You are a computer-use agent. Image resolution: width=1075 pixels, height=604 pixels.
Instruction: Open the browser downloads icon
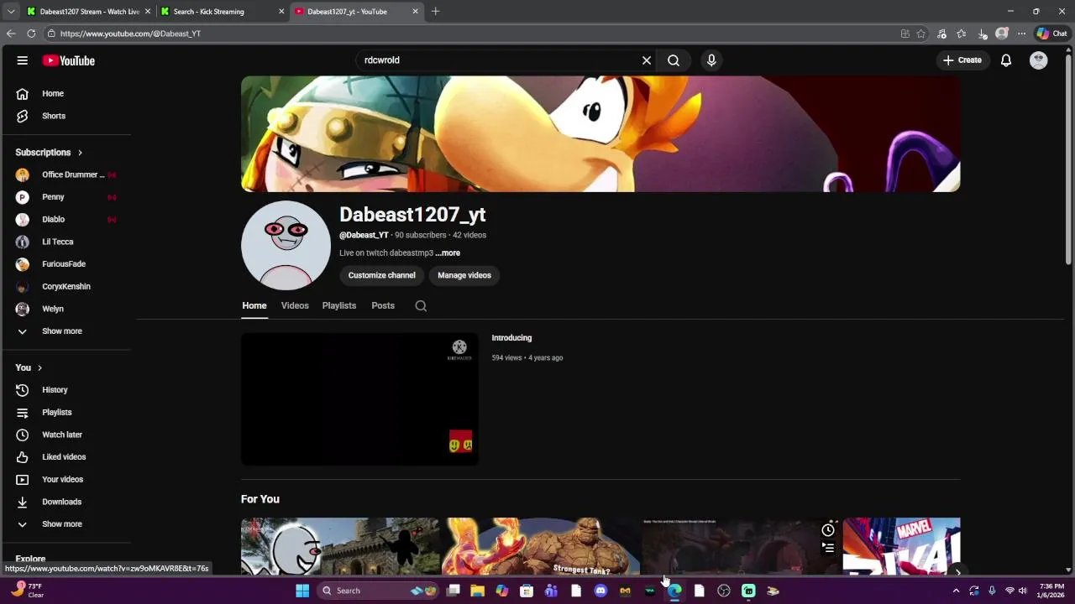982,34
